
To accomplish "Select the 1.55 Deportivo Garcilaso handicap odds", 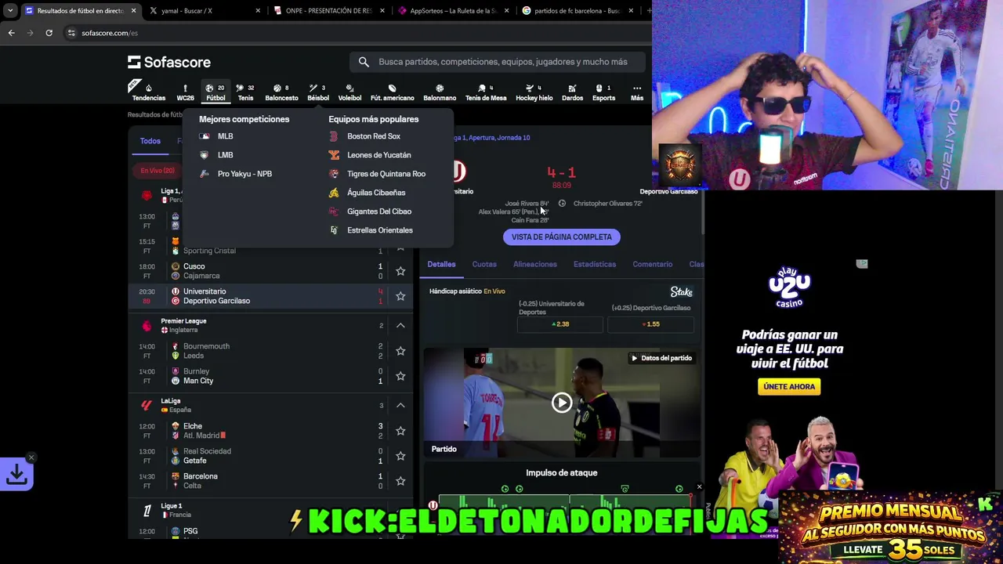I will 651,324.
